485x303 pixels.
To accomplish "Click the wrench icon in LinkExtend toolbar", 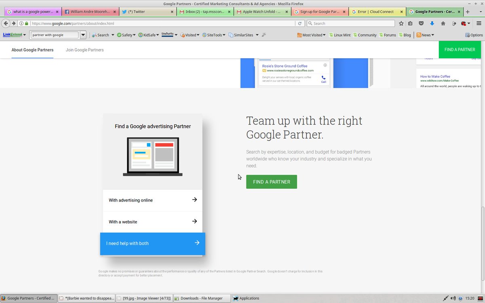I will click(264, 35).
